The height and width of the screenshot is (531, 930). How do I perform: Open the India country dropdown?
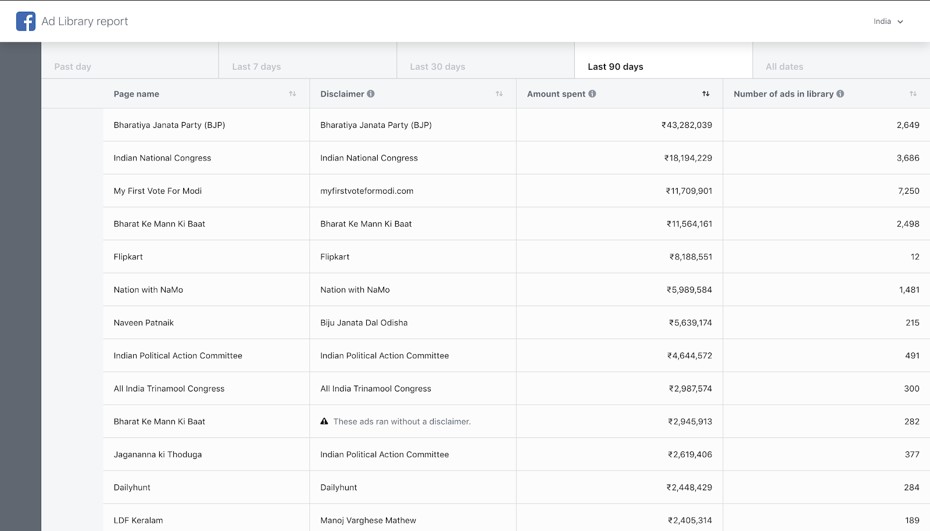(889, 22)
